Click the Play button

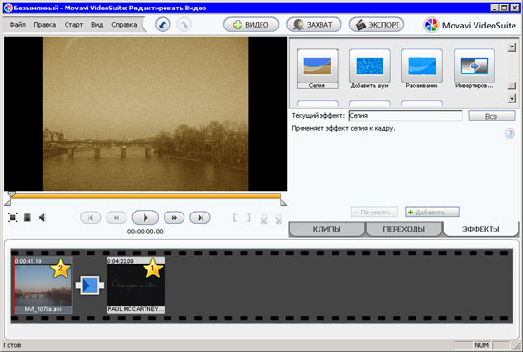[145, 218]
